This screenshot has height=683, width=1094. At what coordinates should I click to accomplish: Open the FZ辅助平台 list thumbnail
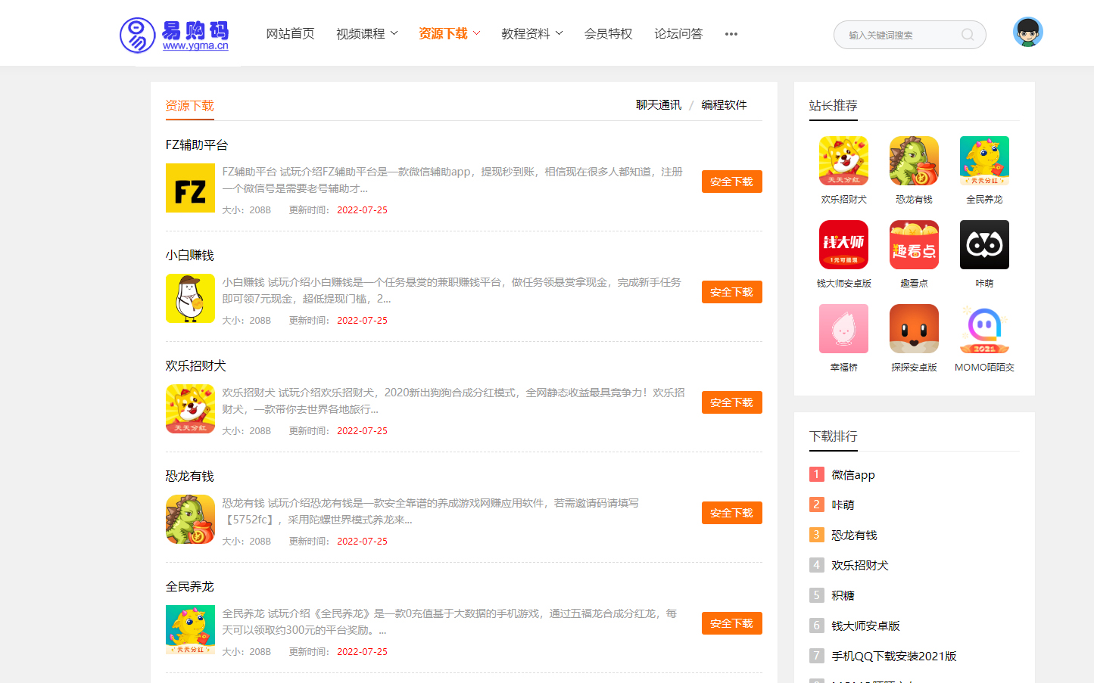(190, 188)
